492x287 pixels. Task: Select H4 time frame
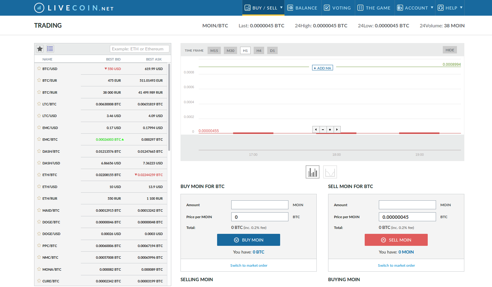point(259,50)
